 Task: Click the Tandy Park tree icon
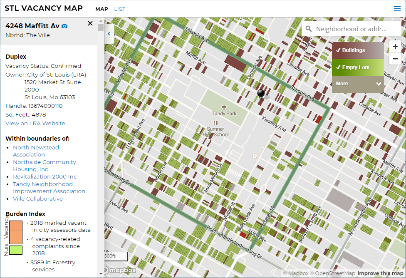click(224, 107)
